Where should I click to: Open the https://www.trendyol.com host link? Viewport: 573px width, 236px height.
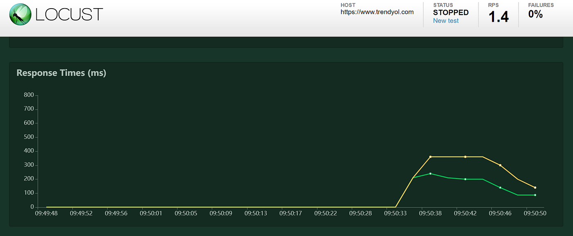pos(377,12)
